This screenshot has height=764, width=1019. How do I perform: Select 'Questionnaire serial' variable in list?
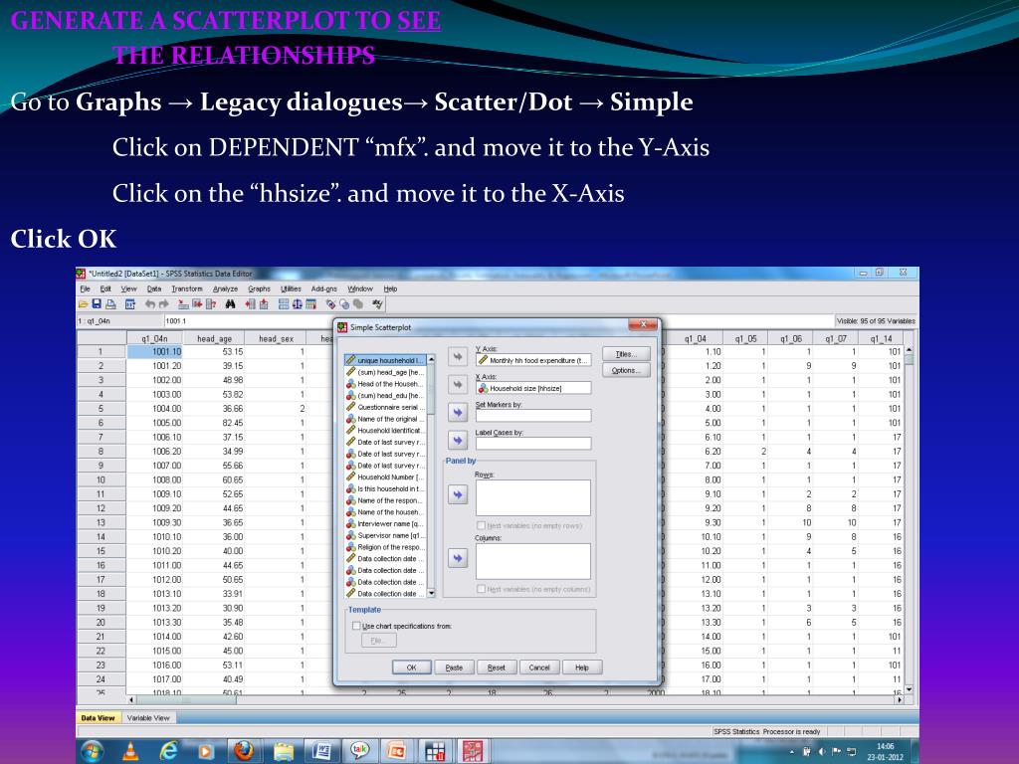pyautogui.click(x=385, y=407)
